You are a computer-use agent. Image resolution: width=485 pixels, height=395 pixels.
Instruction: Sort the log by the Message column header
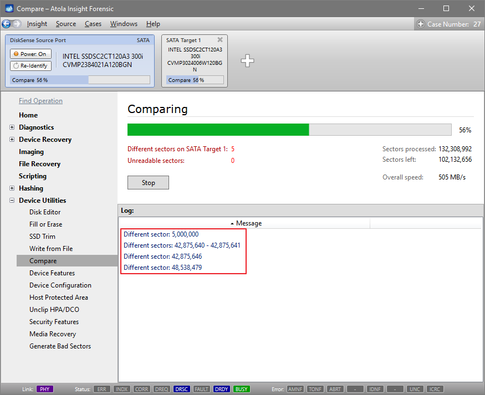(x=246, y=223)
